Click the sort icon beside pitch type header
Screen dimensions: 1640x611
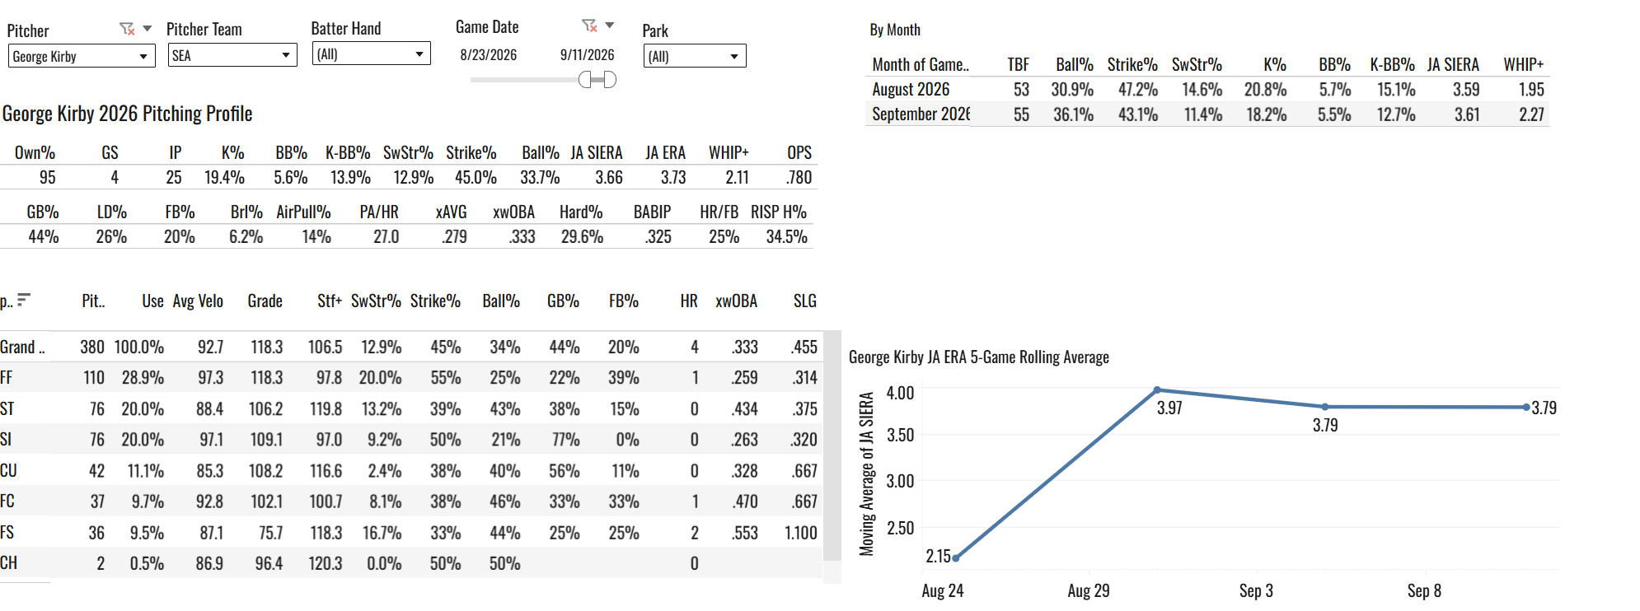click(x=24, y=300)
